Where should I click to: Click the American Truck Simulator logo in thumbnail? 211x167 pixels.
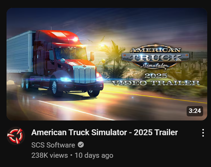coord(156,57)
